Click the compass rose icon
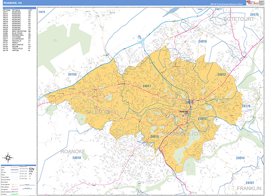Screen dimensions: 267x196 (x=8, y=157)
